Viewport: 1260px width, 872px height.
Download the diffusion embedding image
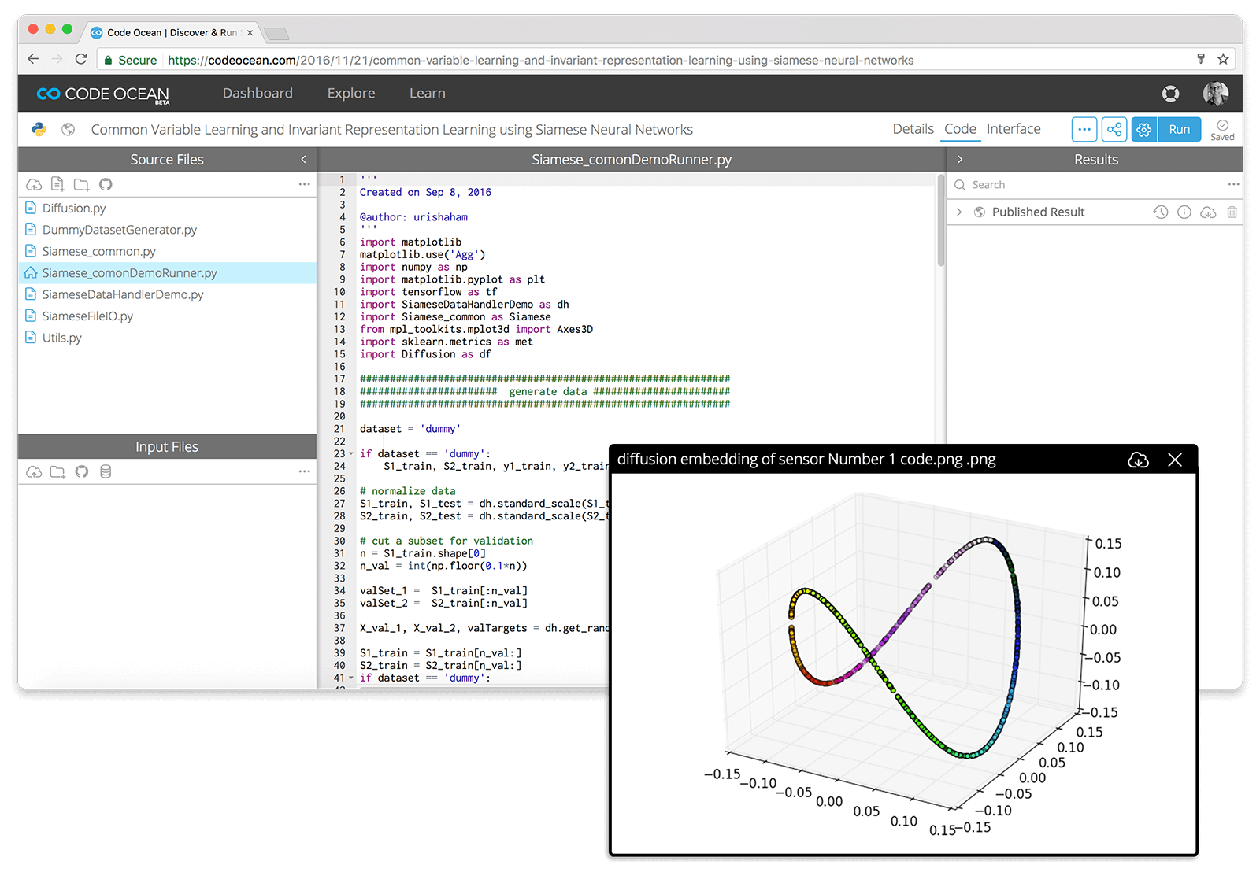1138,460
